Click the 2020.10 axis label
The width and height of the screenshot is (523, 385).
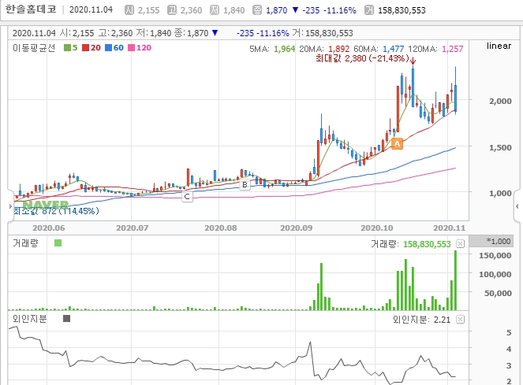377,228
